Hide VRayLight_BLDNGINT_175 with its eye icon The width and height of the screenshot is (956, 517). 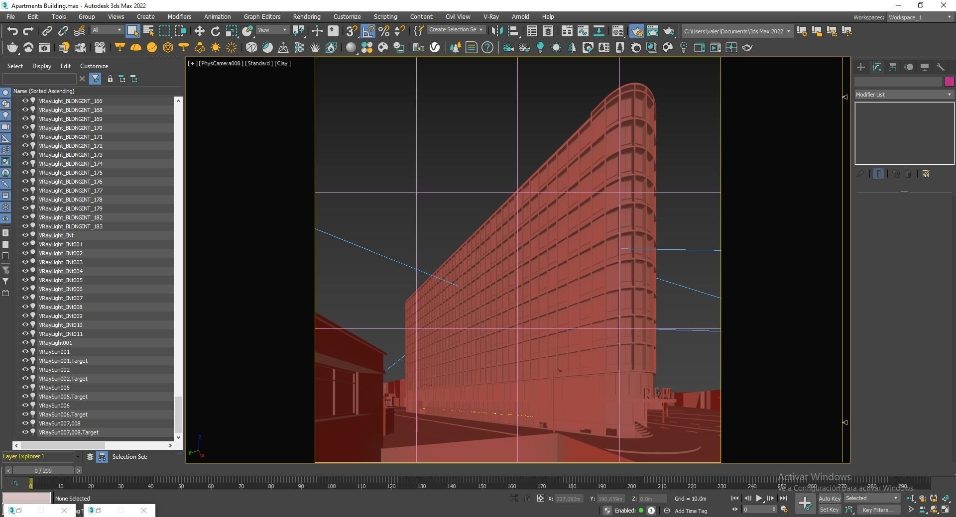click(25, 172)
